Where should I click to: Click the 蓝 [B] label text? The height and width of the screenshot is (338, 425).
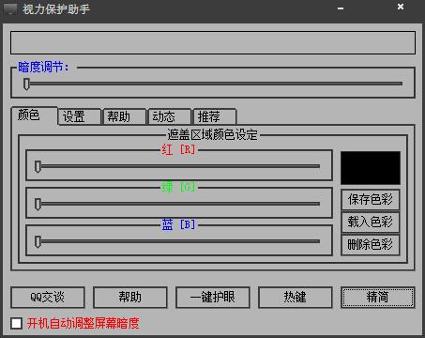pos(178,224)
